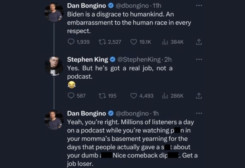Click the analytics icon showing 286K views

(165, 96)
